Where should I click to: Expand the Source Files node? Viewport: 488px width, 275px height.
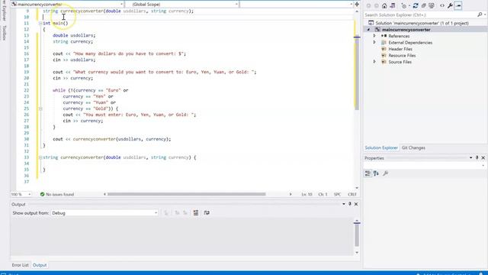(x=374, y=62)
